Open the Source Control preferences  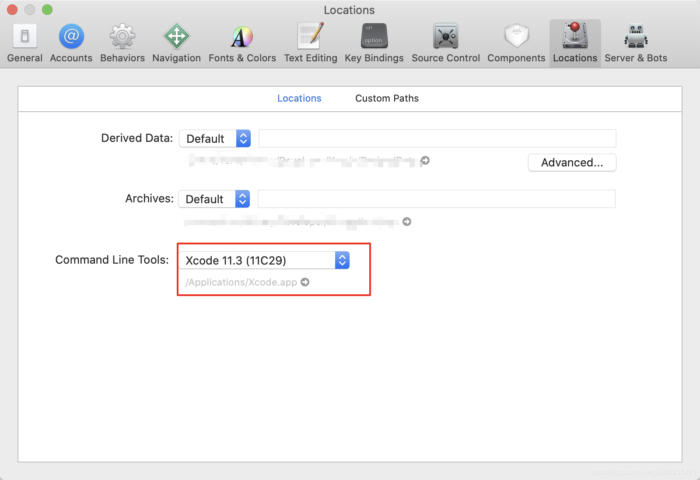click(x=446, y=43)
